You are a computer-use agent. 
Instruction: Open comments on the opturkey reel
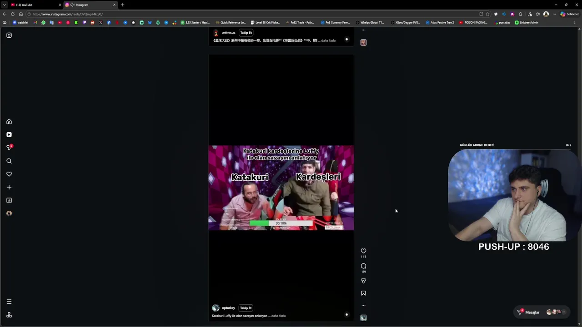(363, 266)
